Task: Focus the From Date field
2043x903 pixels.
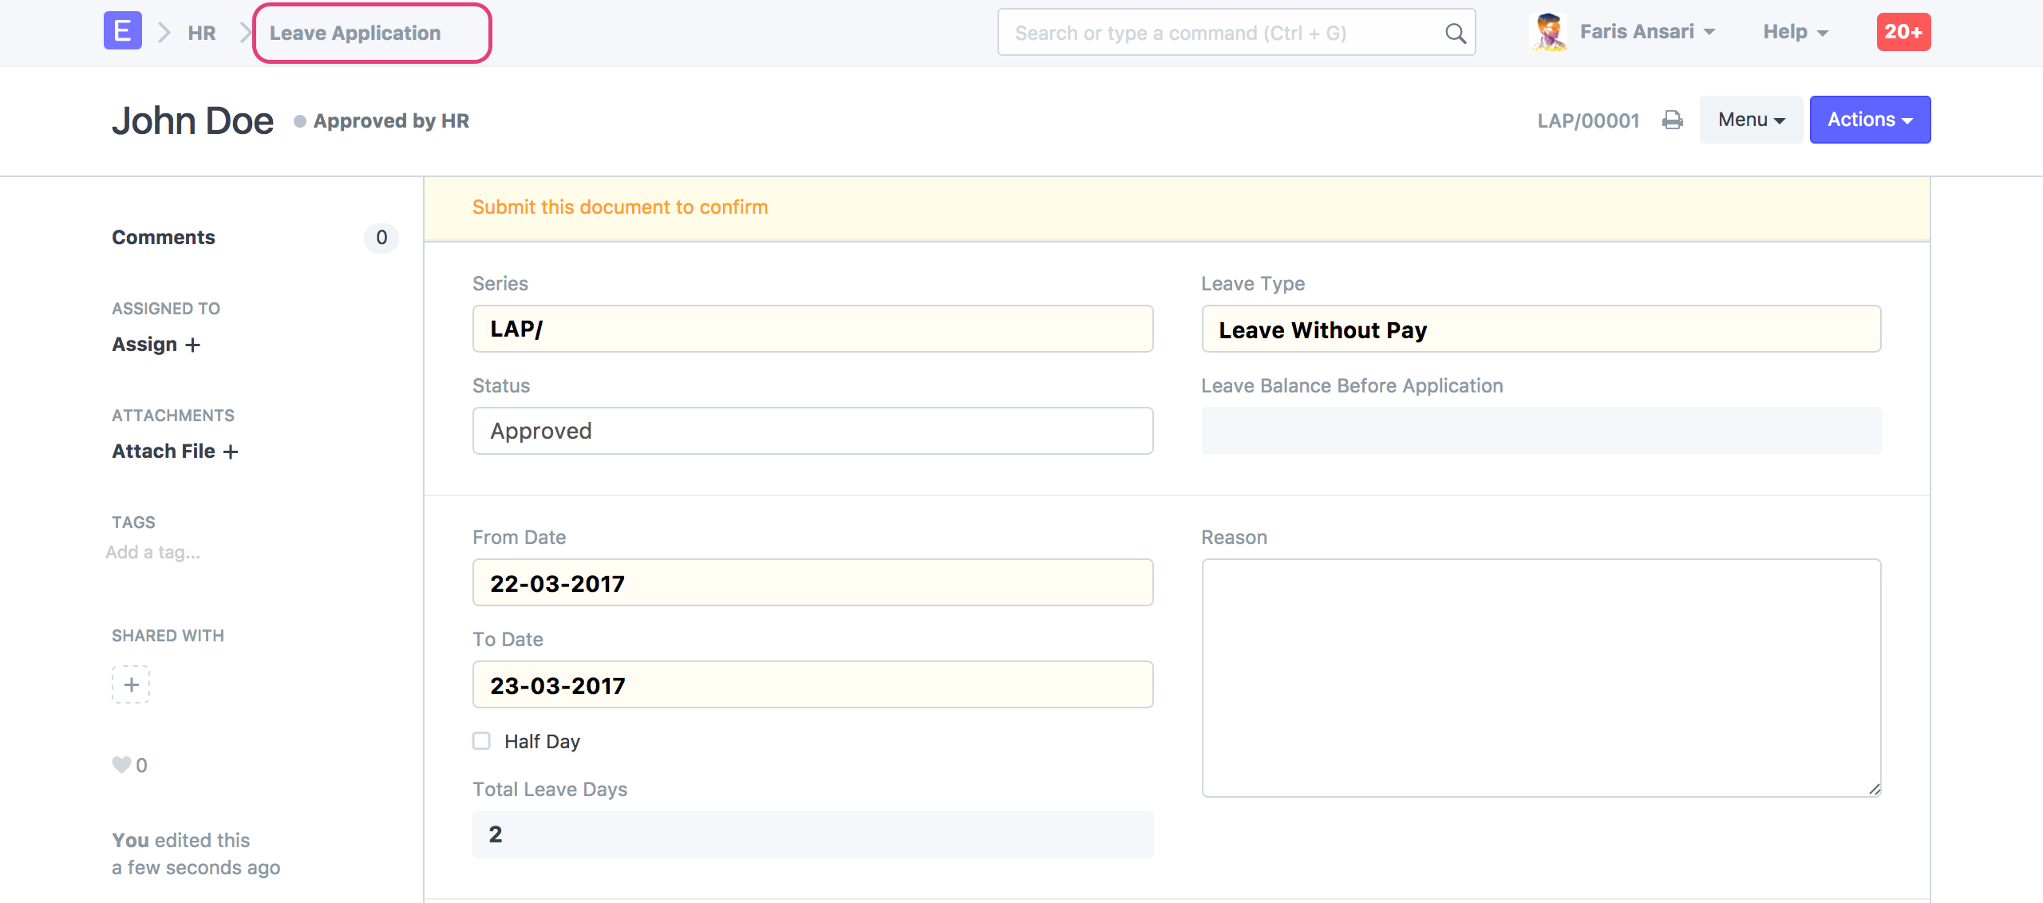Action: pyautogui.click(x=812, y=583)
